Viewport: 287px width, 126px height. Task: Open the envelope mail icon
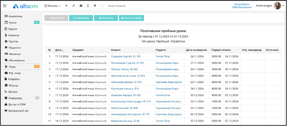pos(81,6)
